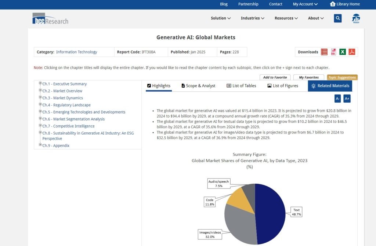This screenshot has height=246, width=376.
Task: Go to Library Home
Action: 345,4
